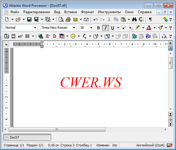Image resolution: width=176 pixels, height=150 pixels.
Task: Click the CWER.WS text in document
Action: pos(91,82)
